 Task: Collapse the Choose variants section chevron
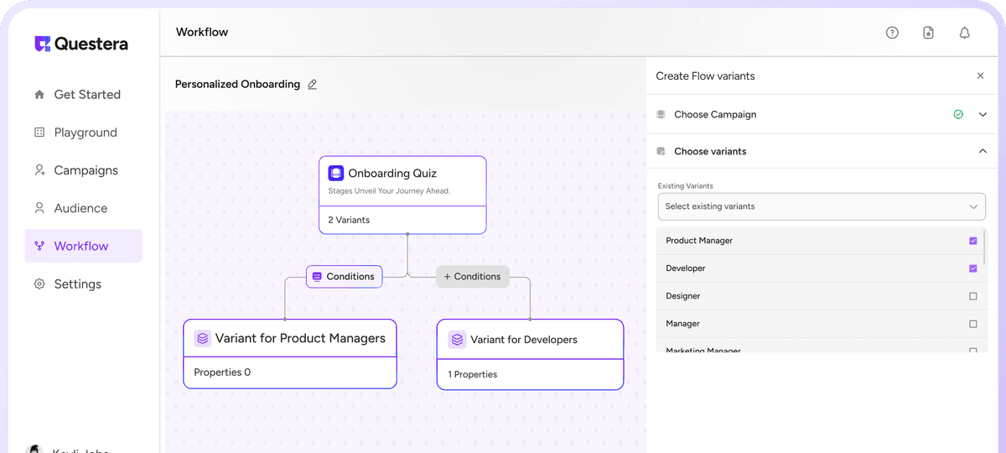(983, 151)
